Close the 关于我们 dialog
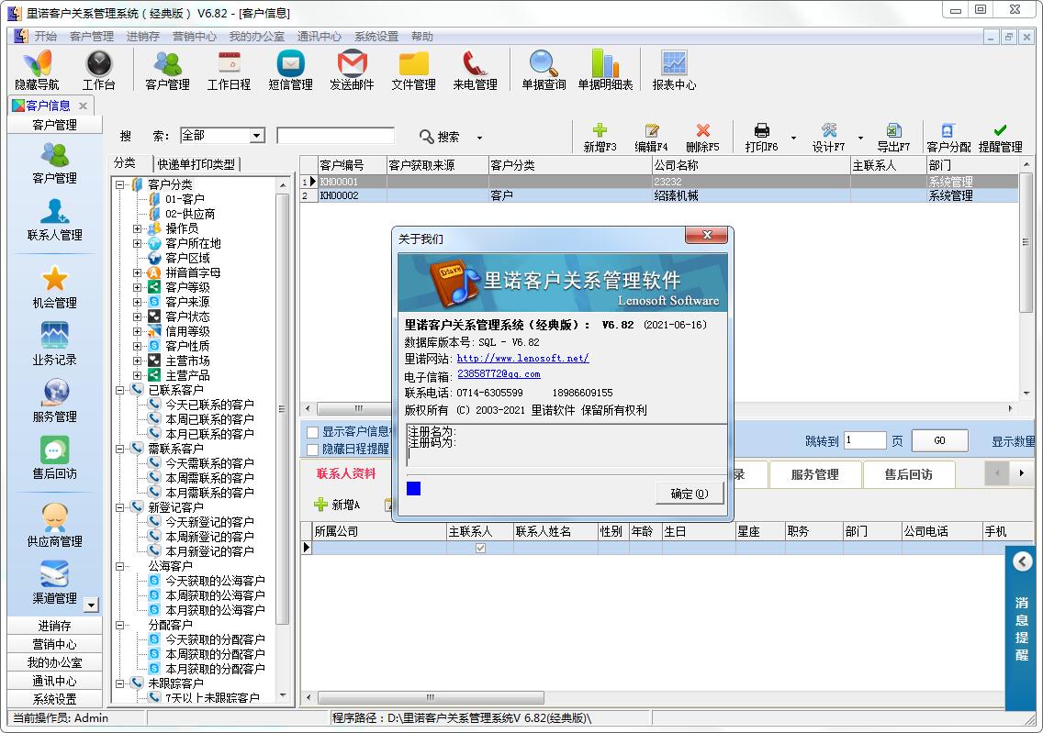1043x733 pixels. pos(707,235)
